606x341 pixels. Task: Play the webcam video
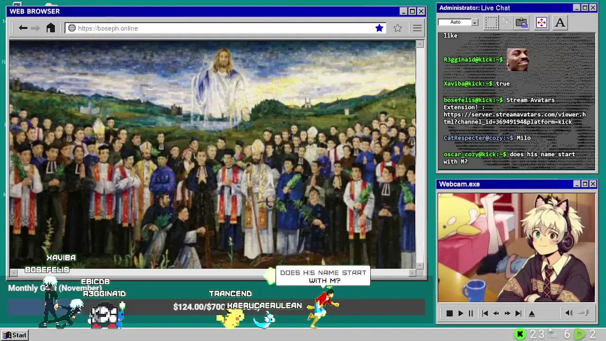tap(461, 313)
